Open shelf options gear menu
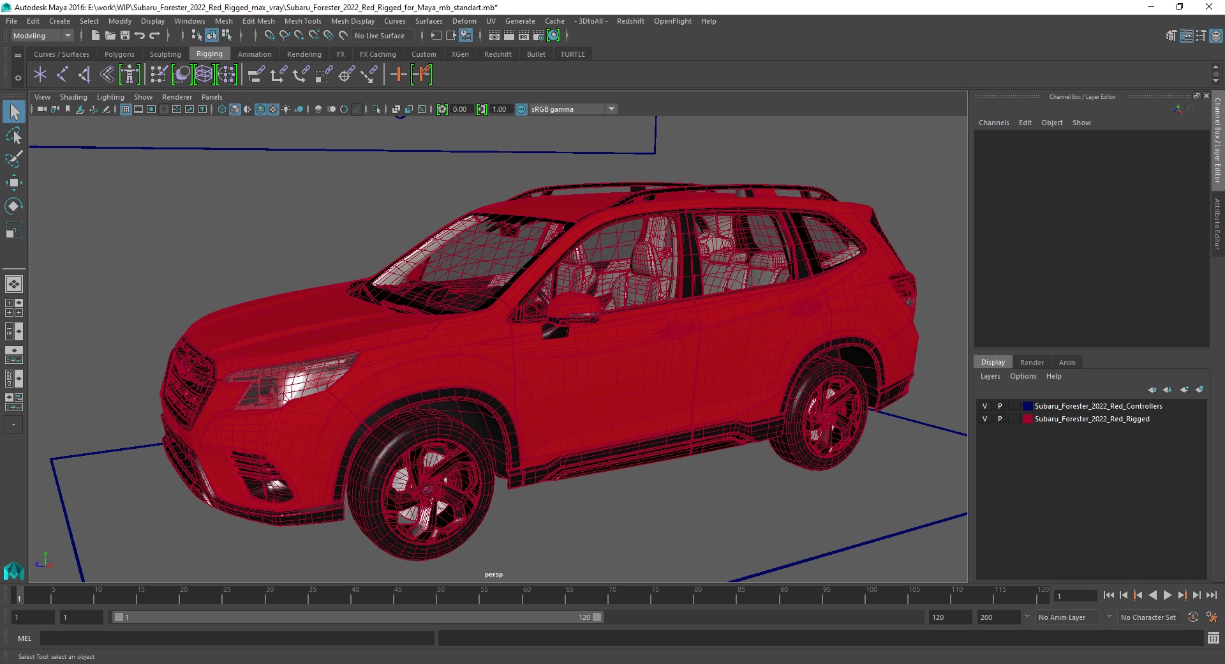1225x664 pixels. [x=18, y=78]
